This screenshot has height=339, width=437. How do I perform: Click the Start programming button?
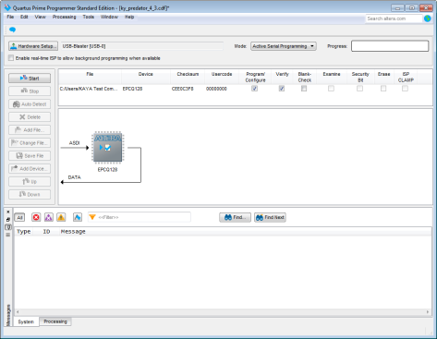click(30, 79)
